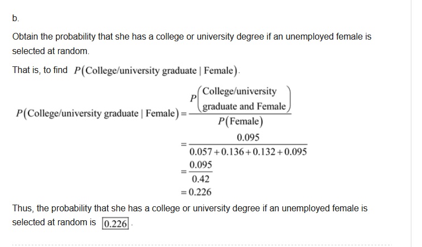Screen dimensions: 422x247
Task: Select the P(Female) denominator
Action: [x=244, y=123]
